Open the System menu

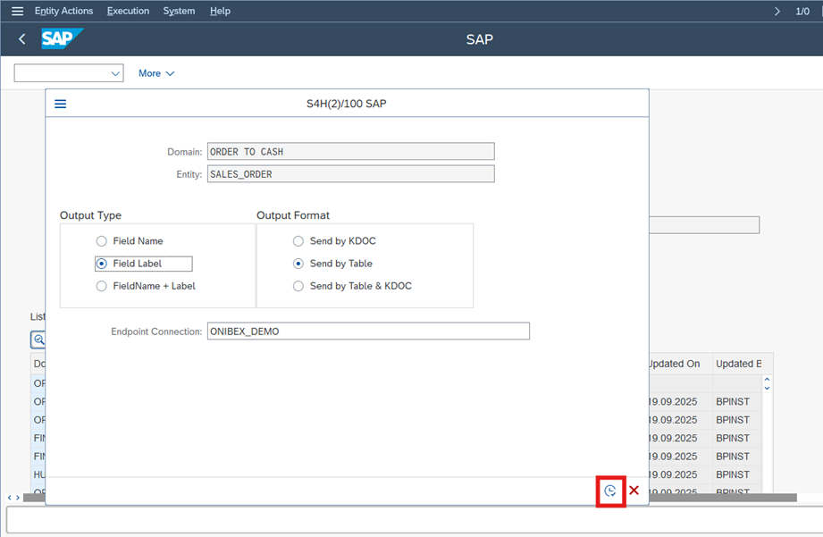click(179, 11)
